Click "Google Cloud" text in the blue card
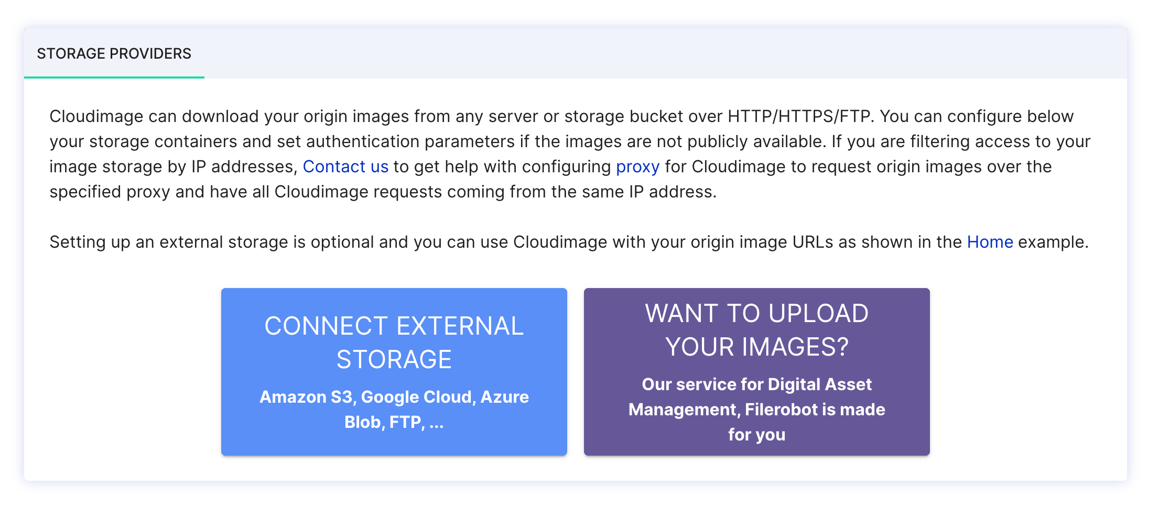 [x=416, y=397]
